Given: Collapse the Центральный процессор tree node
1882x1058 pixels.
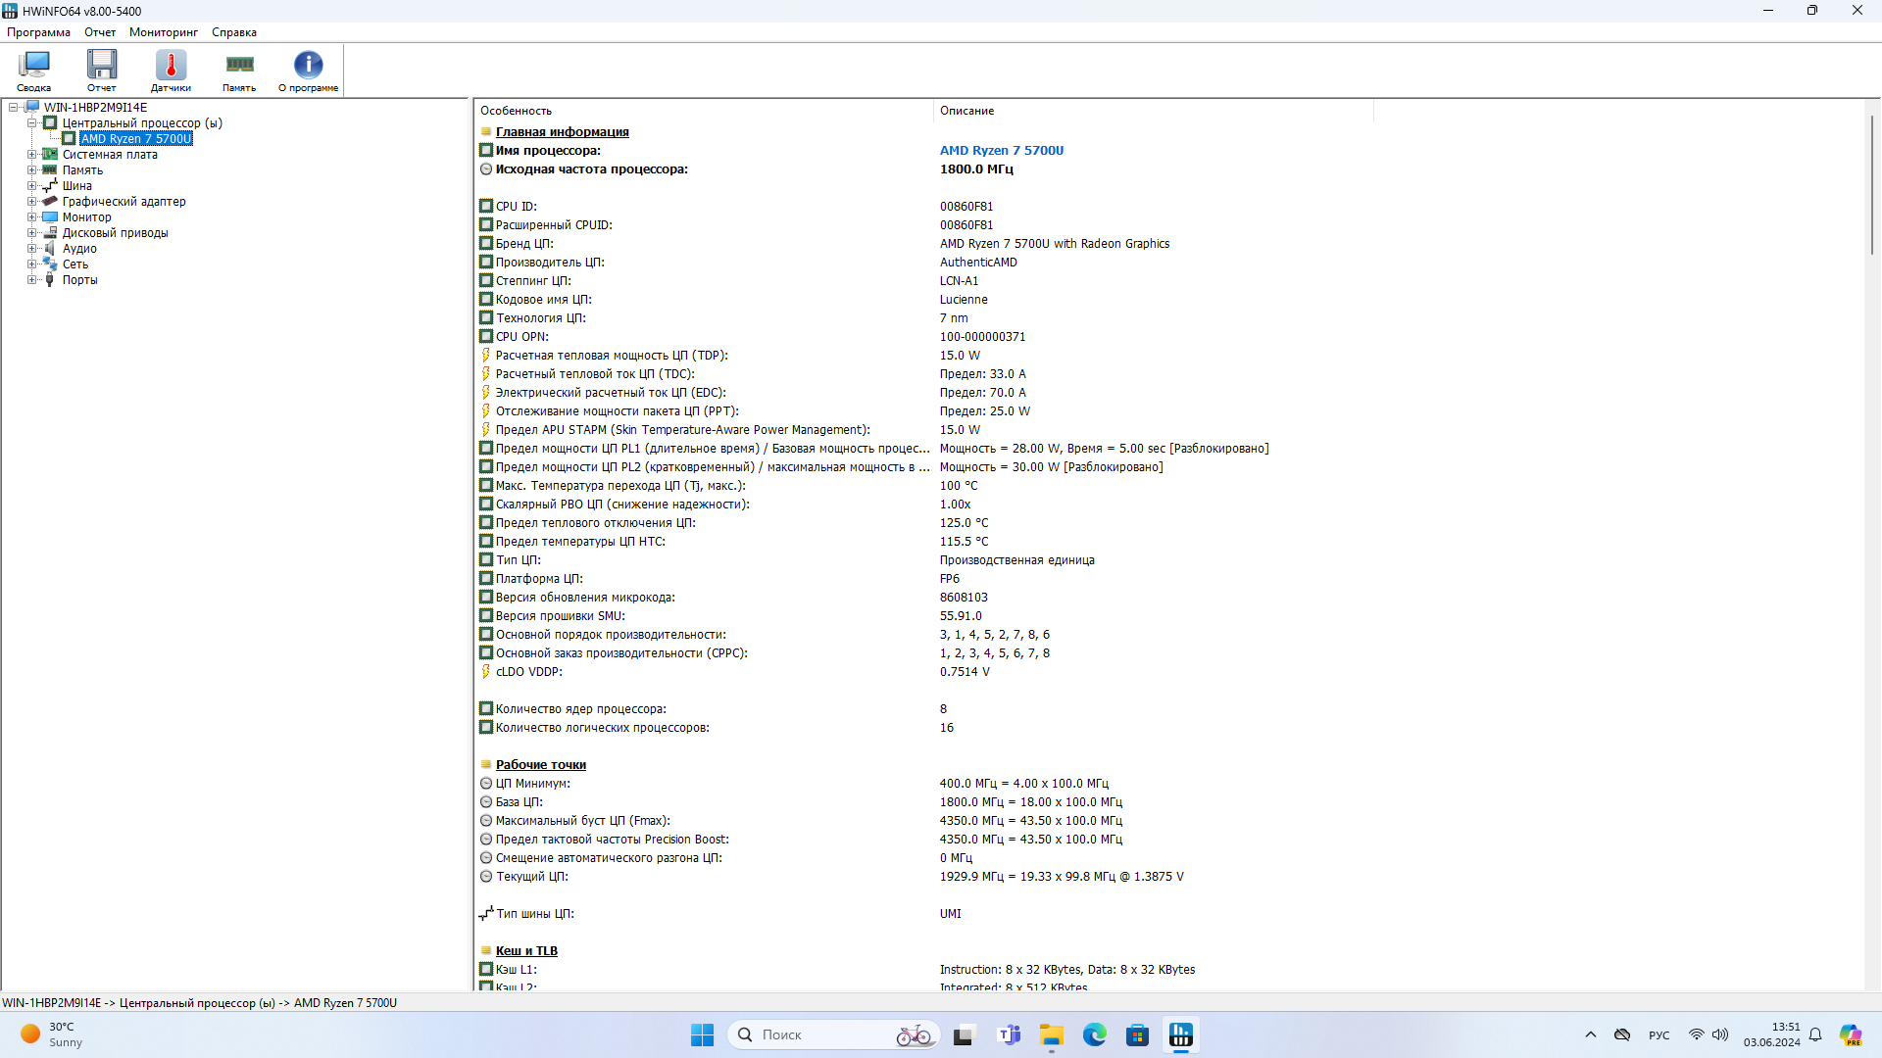Looking at the screenshot, I should coord(31,123).
